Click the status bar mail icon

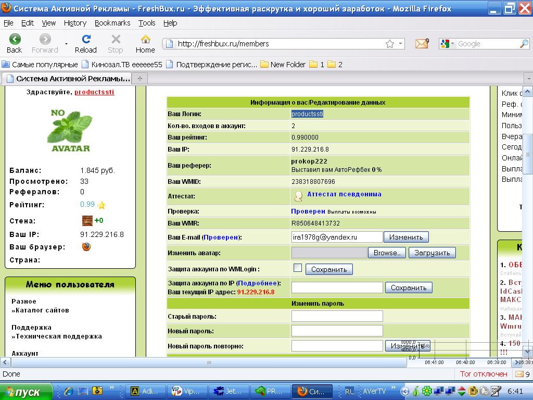tap(519, 374)
